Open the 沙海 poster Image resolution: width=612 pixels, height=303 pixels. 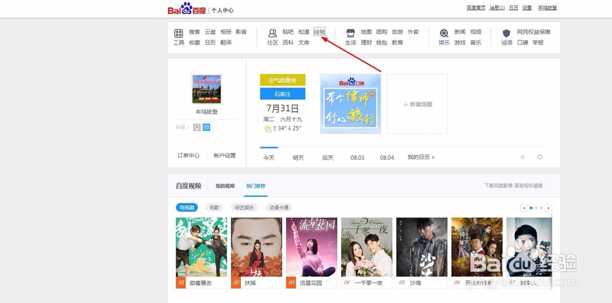coord(422,247)
